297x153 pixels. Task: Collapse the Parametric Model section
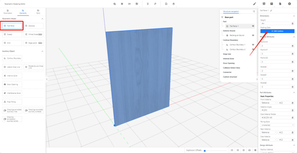pyautogui.click(x=42, y=19)
